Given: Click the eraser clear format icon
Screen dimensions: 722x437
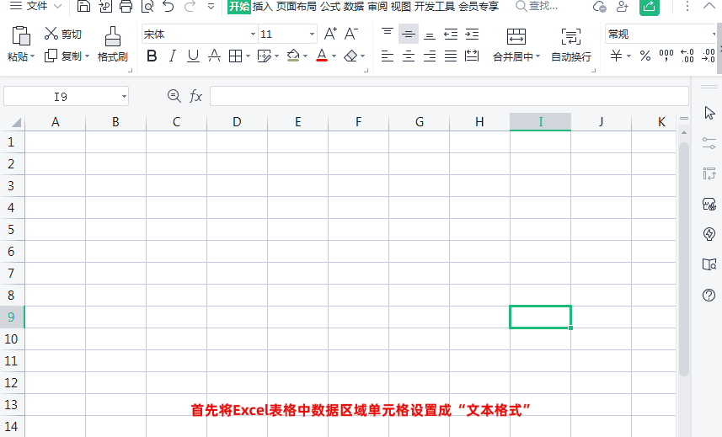Looking at the screenshot, I should click(350, 56).
